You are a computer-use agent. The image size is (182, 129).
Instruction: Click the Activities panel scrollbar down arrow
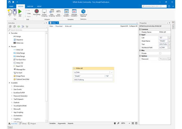point(47,121)
